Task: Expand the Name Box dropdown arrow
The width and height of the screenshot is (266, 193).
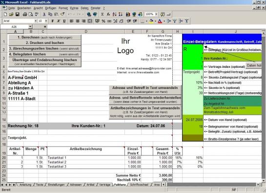Action: [x=30, y=27]
